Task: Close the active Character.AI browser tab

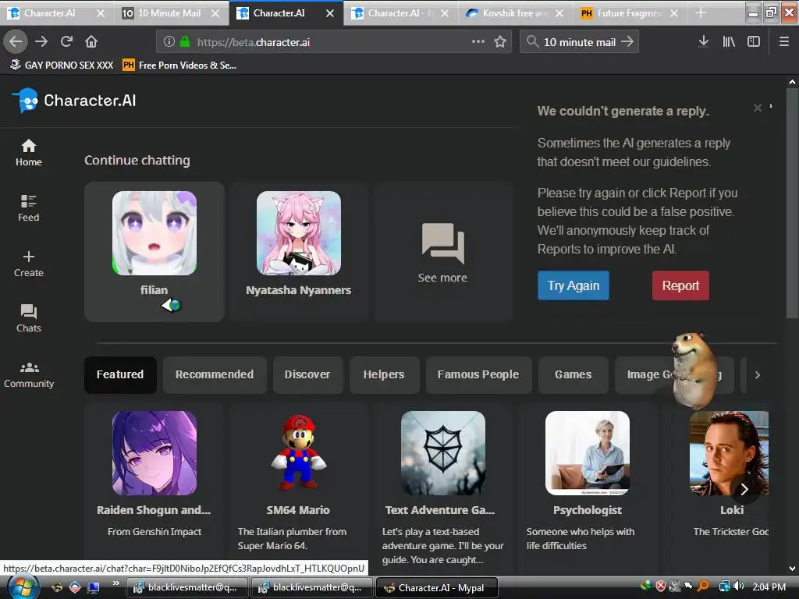Action: tap(330, 13)
